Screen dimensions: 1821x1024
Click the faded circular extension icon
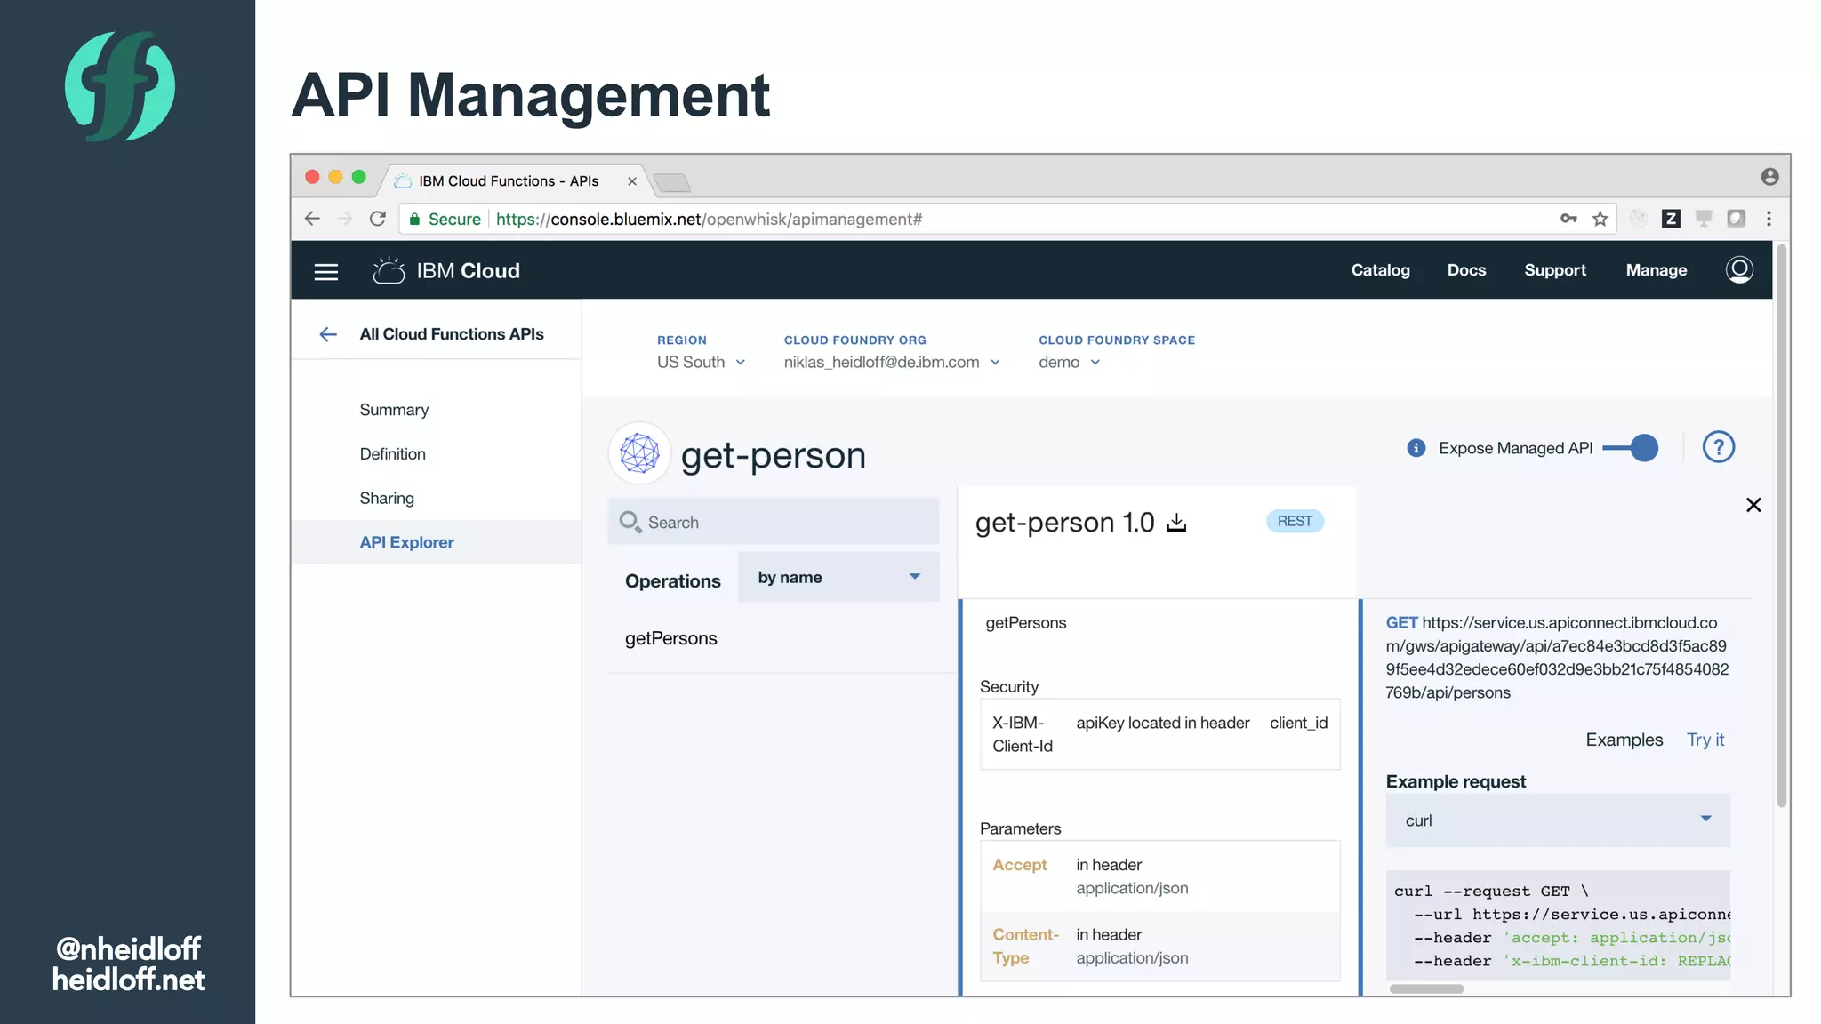click(1639, 219)
